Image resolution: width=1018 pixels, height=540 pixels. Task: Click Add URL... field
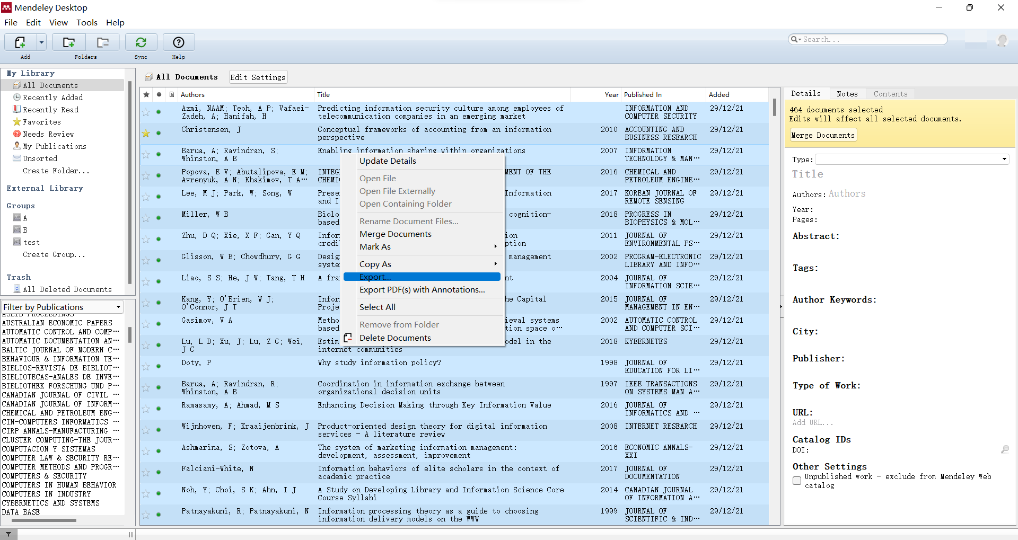(813, 422)
